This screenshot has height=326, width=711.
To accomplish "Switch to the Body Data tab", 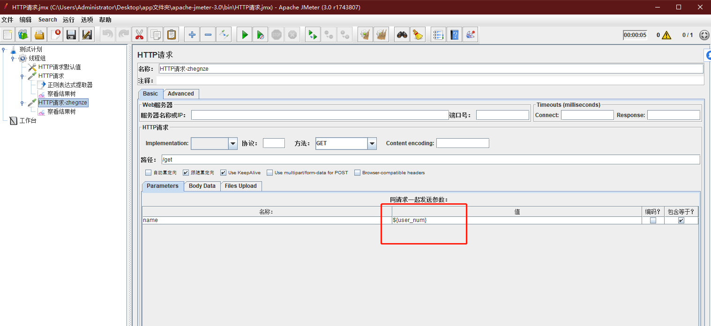I will tap(202, 186).
